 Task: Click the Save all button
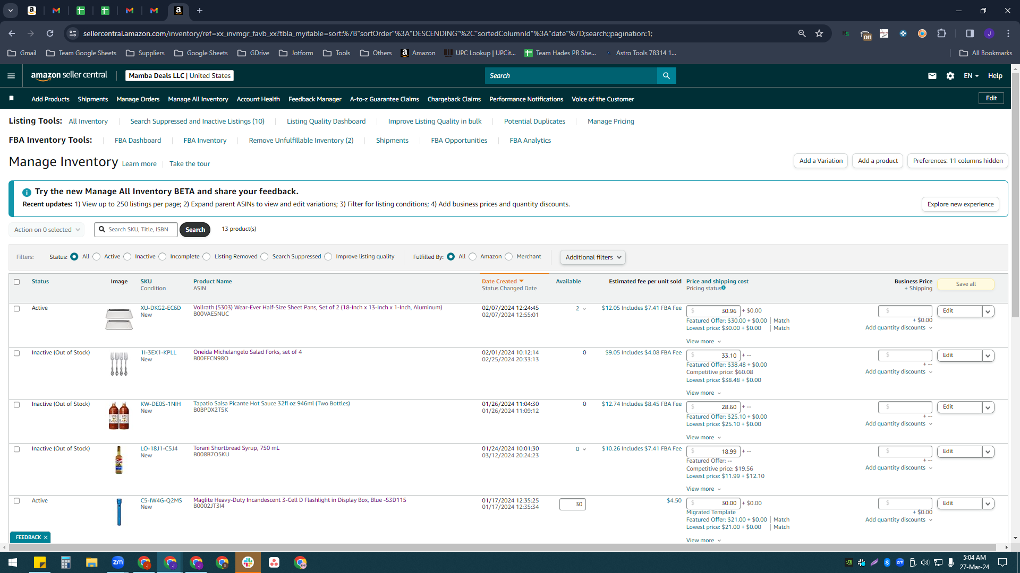click(966, 284)
